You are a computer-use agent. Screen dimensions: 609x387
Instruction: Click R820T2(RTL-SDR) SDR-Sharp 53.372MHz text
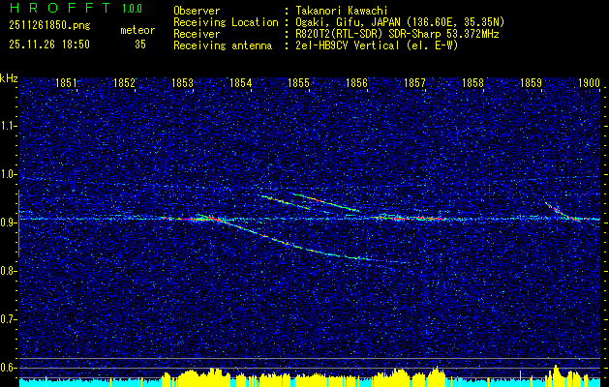point(397,34)
